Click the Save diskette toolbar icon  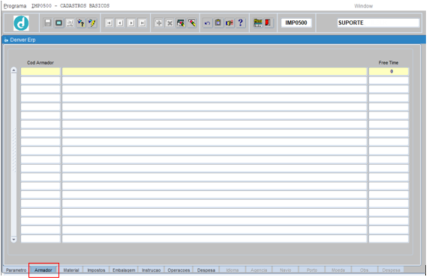pyautogui.click(x=47, y=23)
